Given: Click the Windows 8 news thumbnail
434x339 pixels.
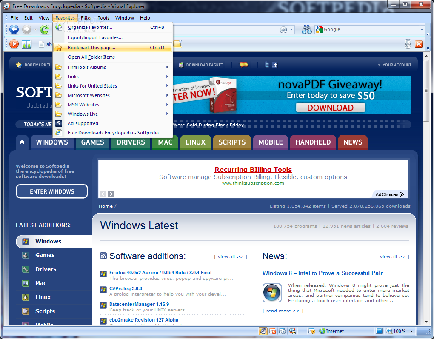Looking at the screenshot, I should [272, 293].
